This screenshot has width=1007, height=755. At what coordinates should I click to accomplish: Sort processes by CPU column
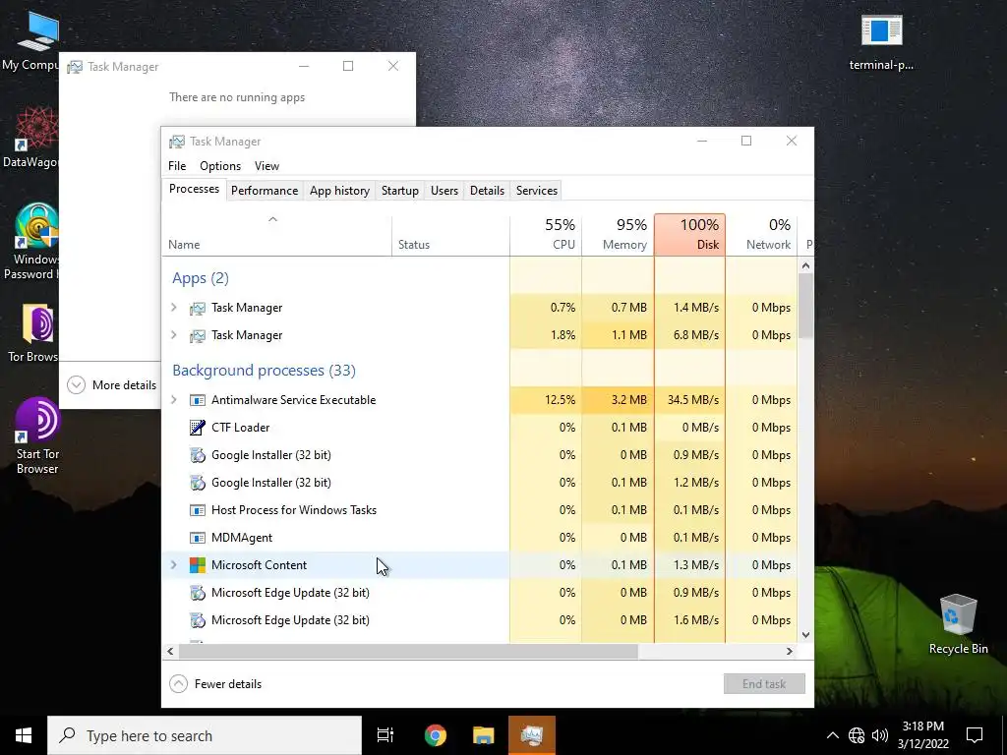click(546, 235)
